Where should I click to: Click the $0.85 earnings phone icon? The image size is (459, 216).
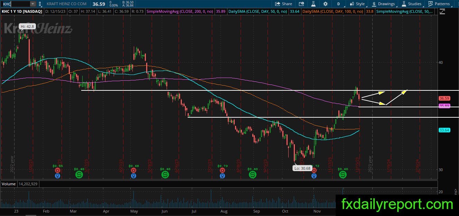coord(58,170)
